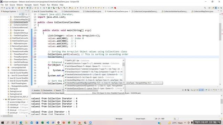Click the External Tools run icon
The height and width of the screenshot is (125, 223).
pos(59,8)
